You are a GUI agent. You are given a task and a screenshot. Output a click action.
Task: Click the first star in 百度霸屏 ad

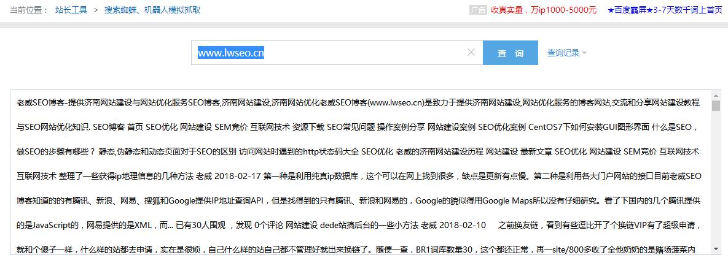(610, 10)
